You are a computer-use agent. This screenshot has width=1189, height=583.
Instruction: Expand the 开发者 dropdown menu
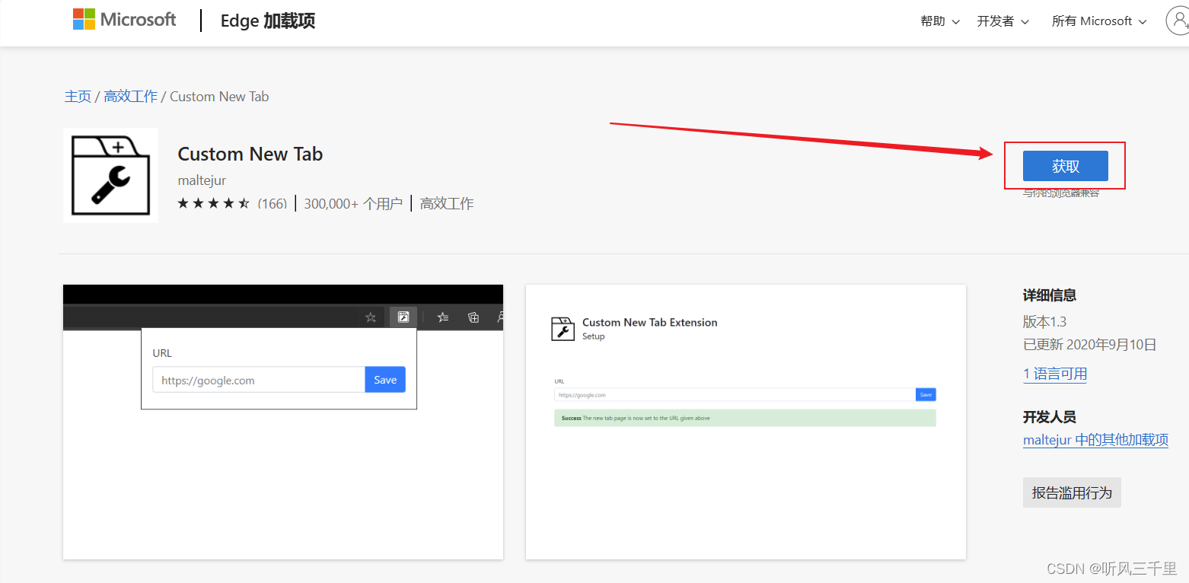tap(1003, 21)
